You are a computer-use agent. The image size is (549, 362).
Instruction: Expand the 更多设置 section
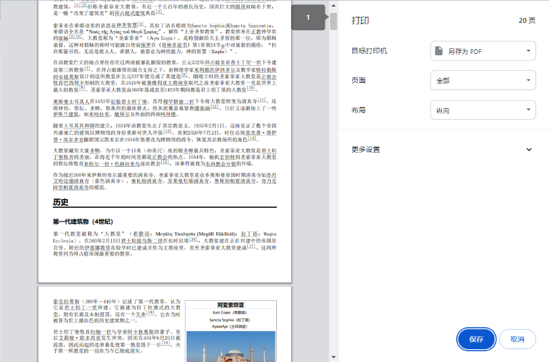tap(442, 149)
